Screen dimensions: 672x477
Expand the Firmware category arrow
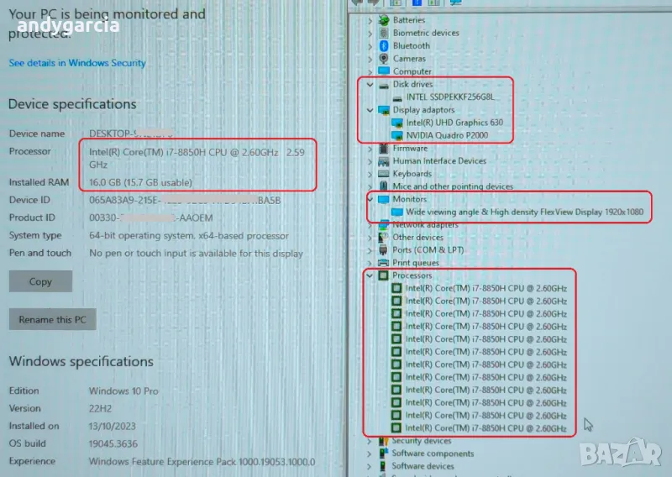370,149
